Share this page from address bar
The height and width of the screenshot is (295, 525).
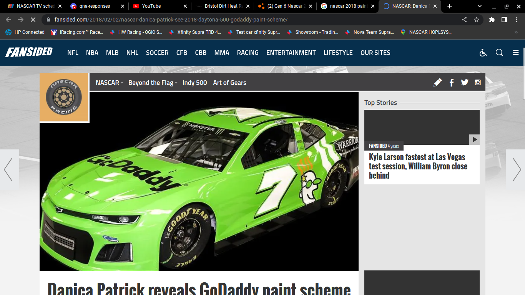(x=464, y=20)
